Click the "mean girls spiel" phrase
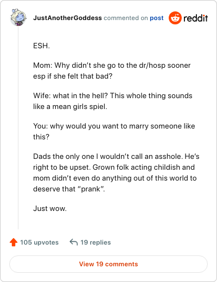 pyautogui.click(x=80, y=106)
